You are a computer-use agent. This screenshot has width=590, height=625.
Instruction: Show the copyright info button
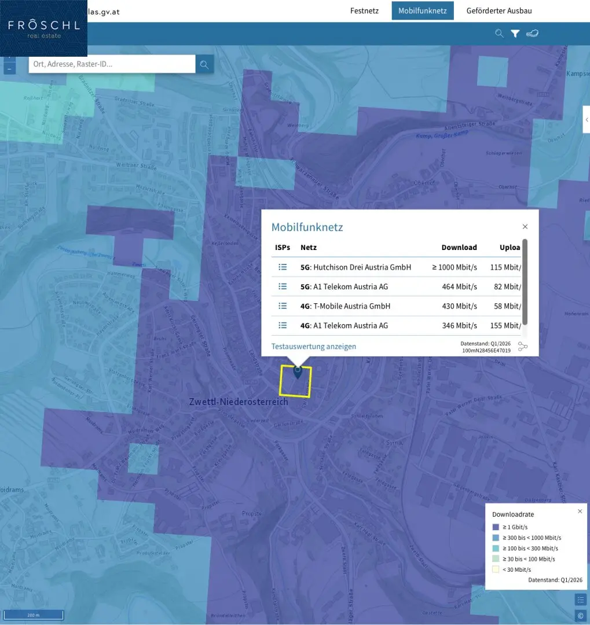point(580,615)
